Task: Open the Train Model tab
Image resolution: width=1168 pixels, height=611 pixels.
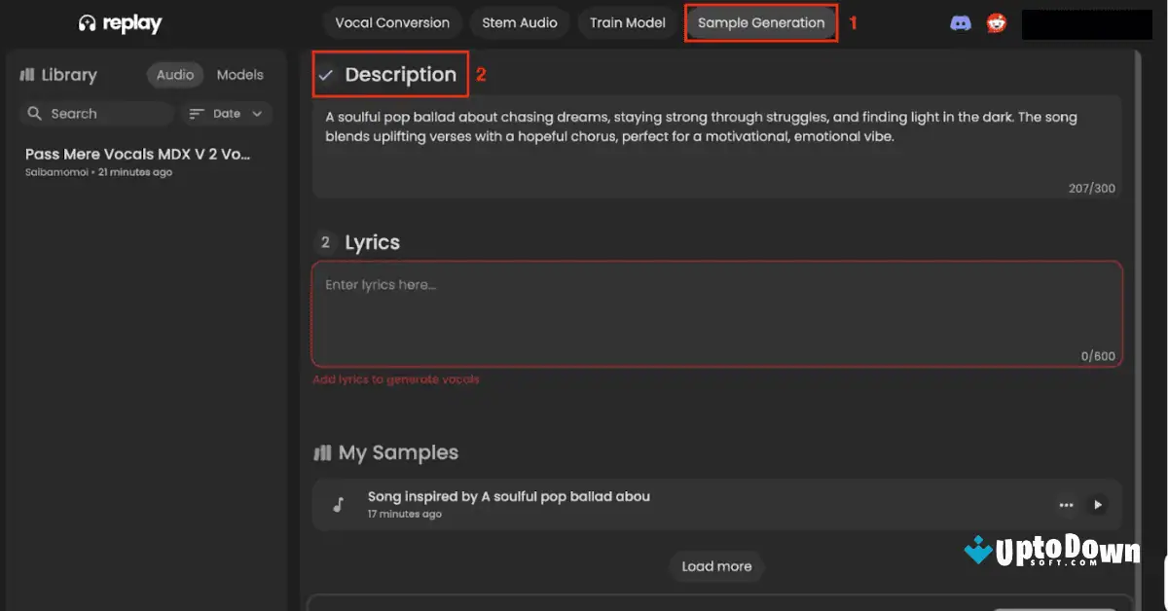Action: (x=628, y=22)
